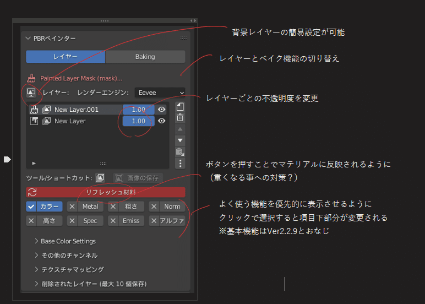The width and height of the screenshot is (425, 304).
Task: Click the paste/merge layer icon
Action: [180, 152]
